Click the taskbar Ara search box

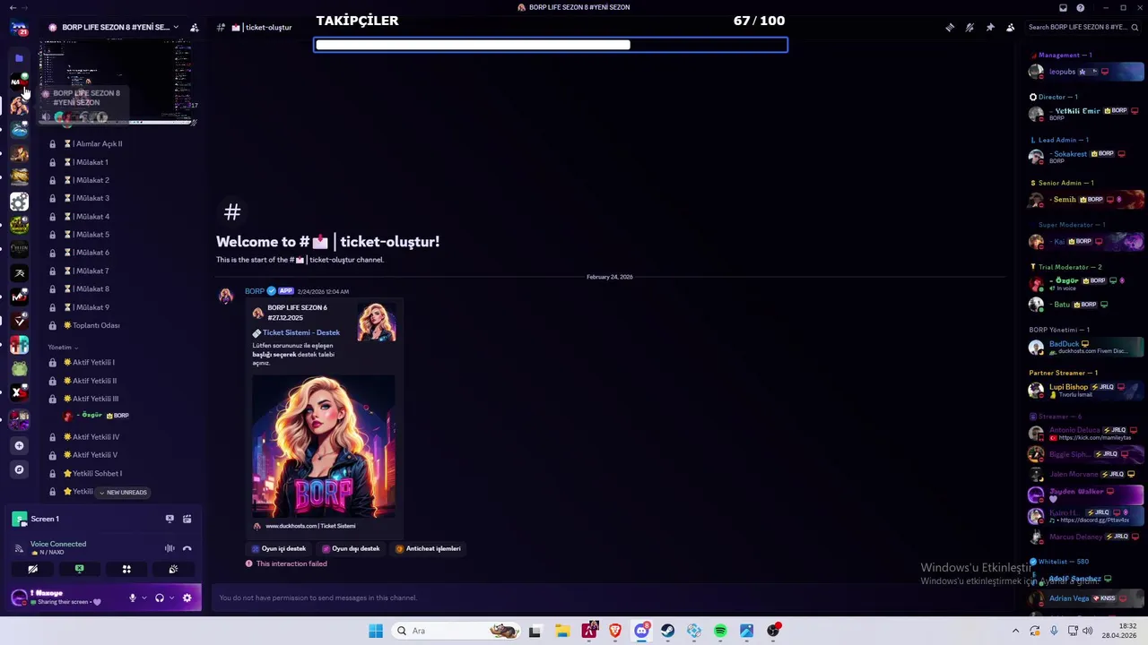pyautogui.click(x=457, y=631)
